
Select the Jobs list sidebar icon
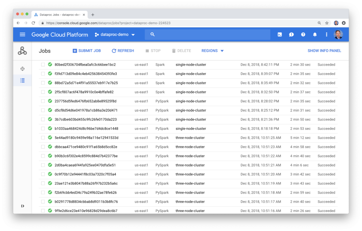(22, 80)
